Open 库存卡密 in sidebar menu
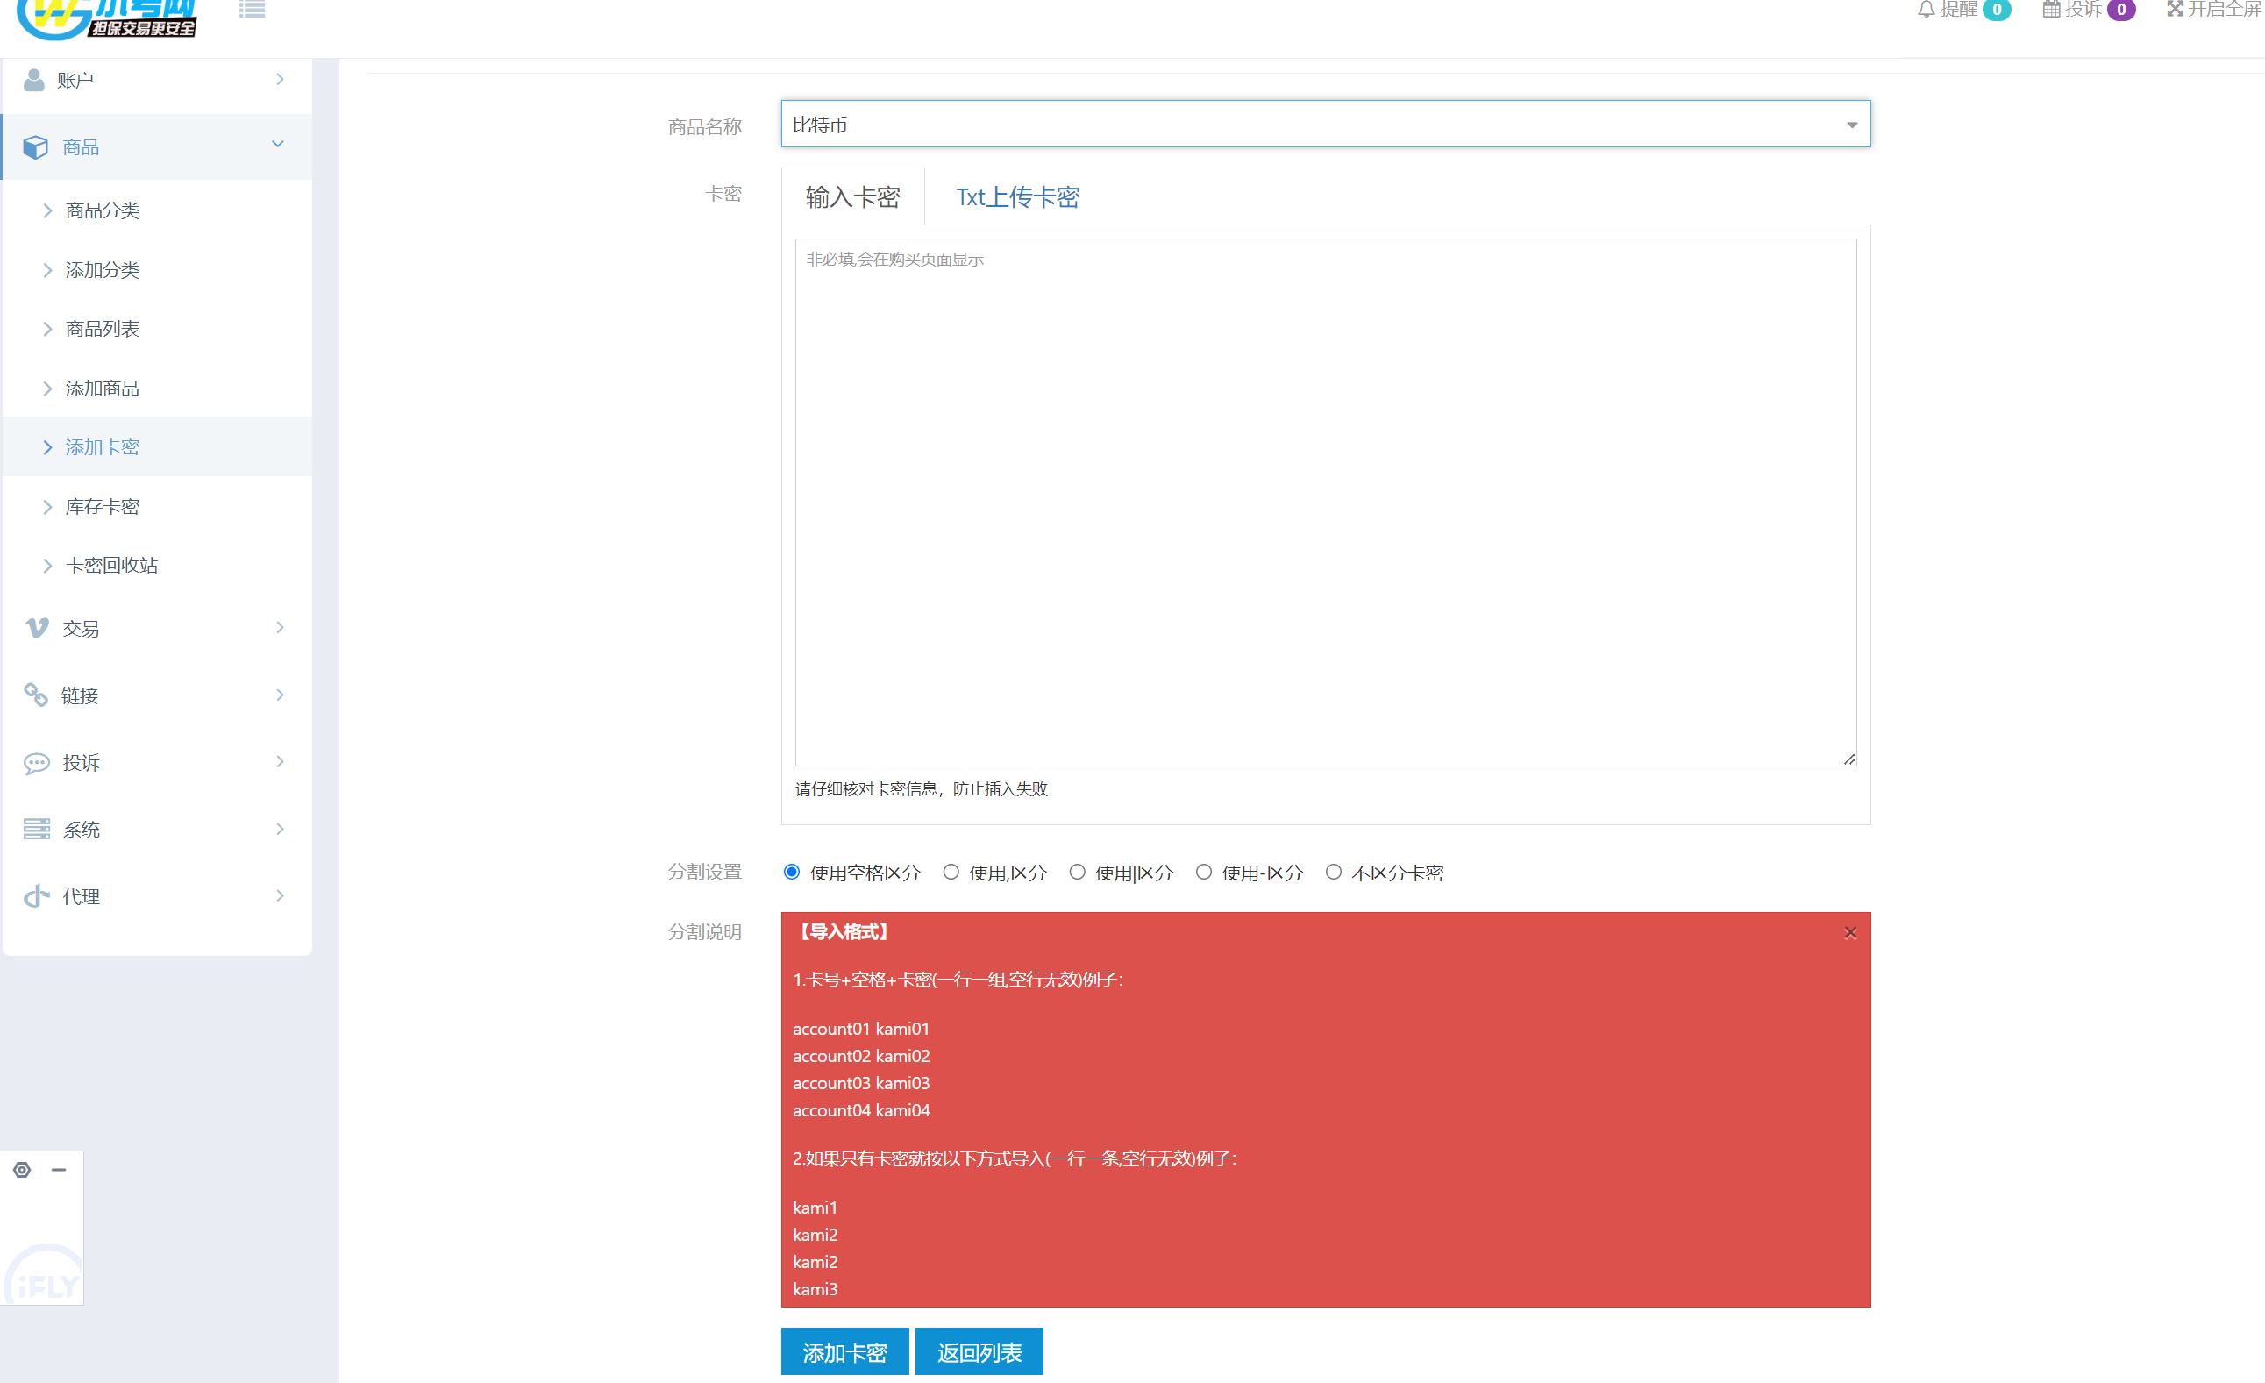 [x=102, y=507]
